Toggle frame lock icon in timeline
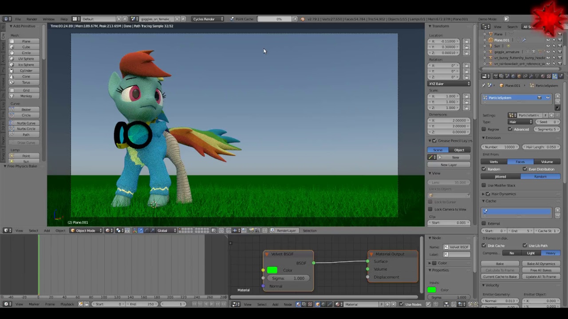The height and width of the screenshot is (319, 568). (87, 304)
